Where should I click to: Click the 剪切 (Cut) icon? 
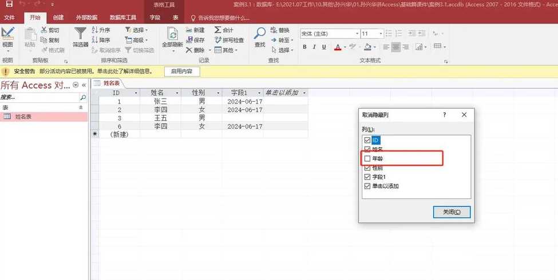tap(44, 30)
